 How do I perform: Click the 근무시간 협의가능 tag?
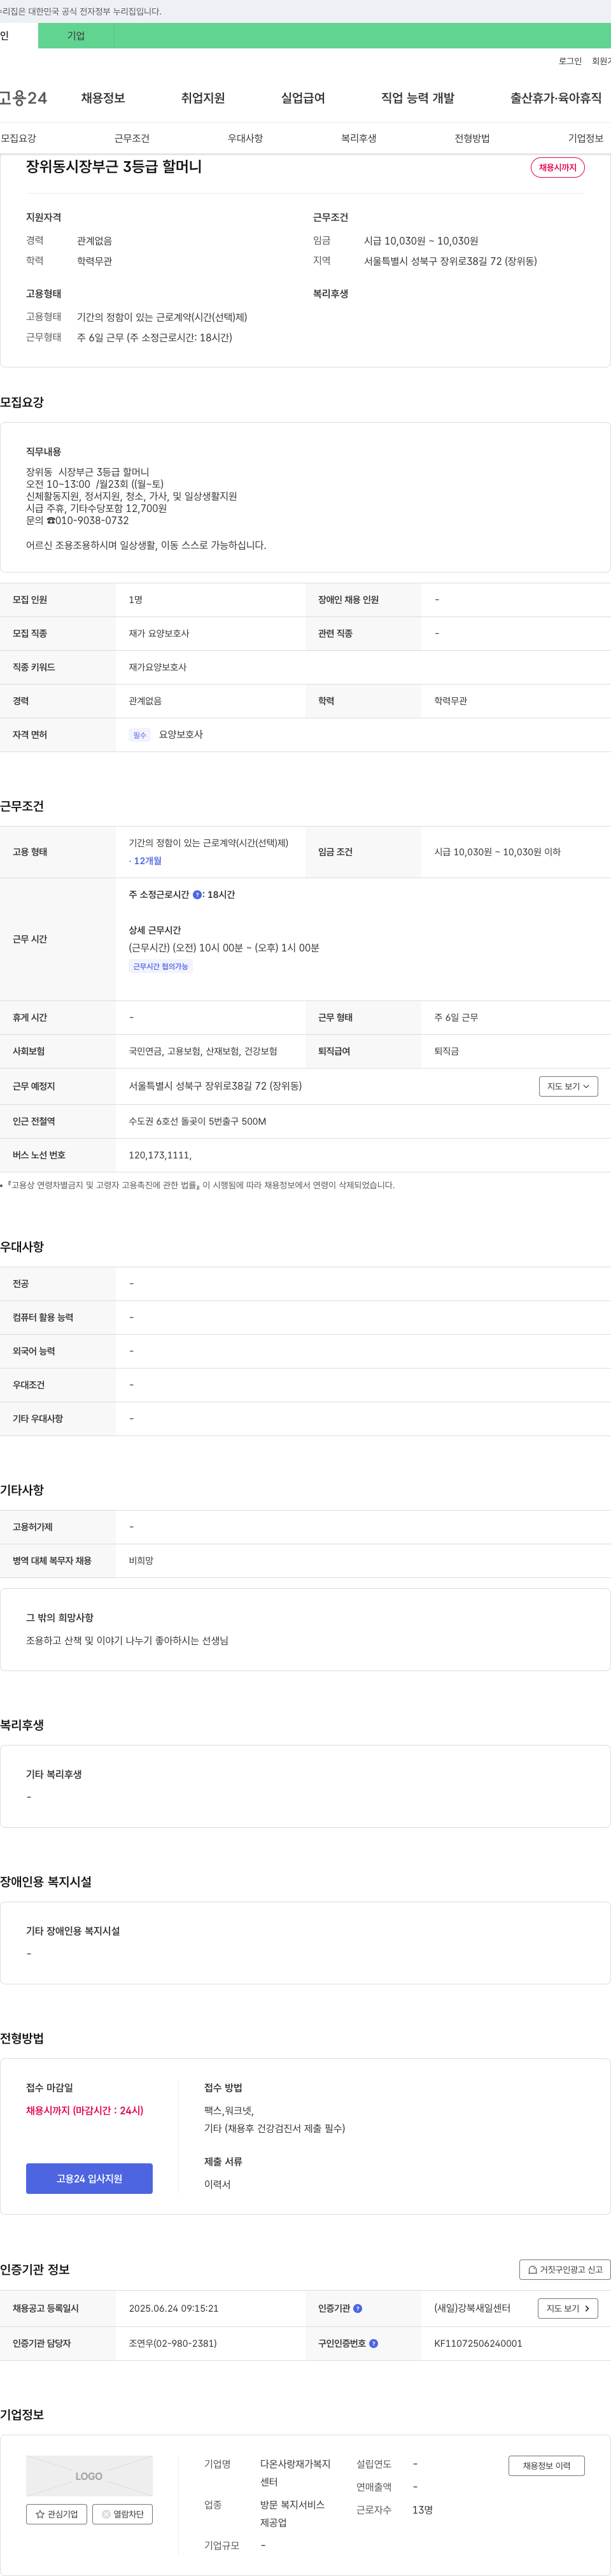(161, 967)
